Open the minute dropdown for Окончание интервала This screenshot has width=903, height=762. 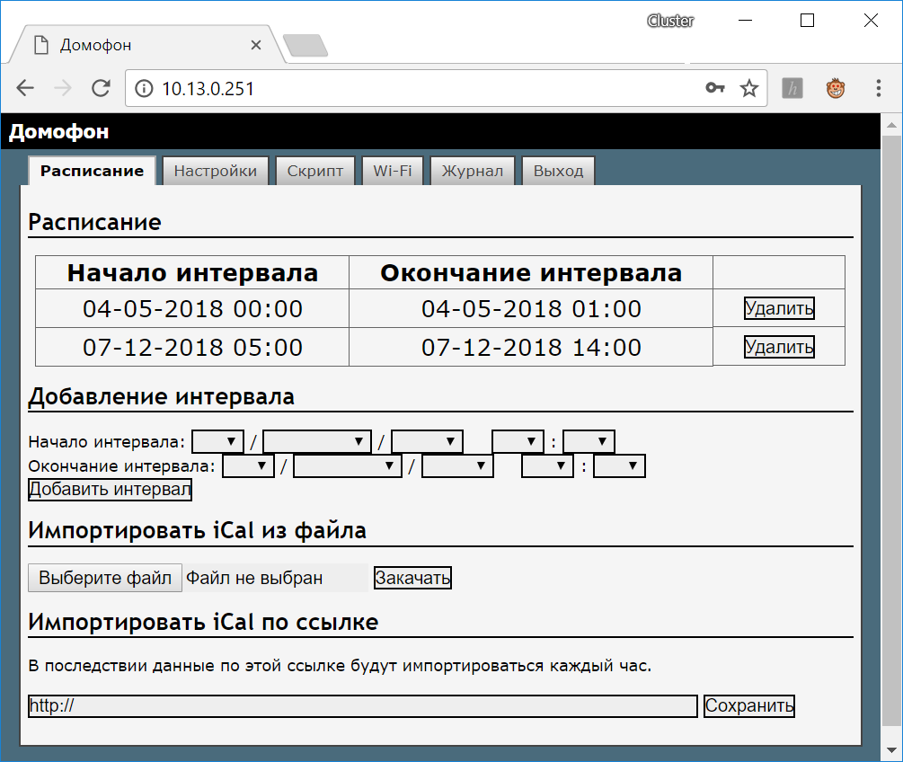pyautogui.click(x=619, y=465)
